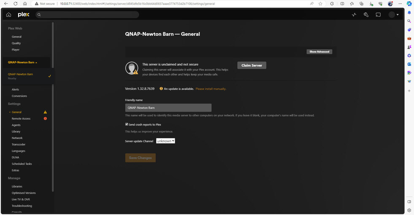Open the browser Settings and more menu

tap(400, 4)
